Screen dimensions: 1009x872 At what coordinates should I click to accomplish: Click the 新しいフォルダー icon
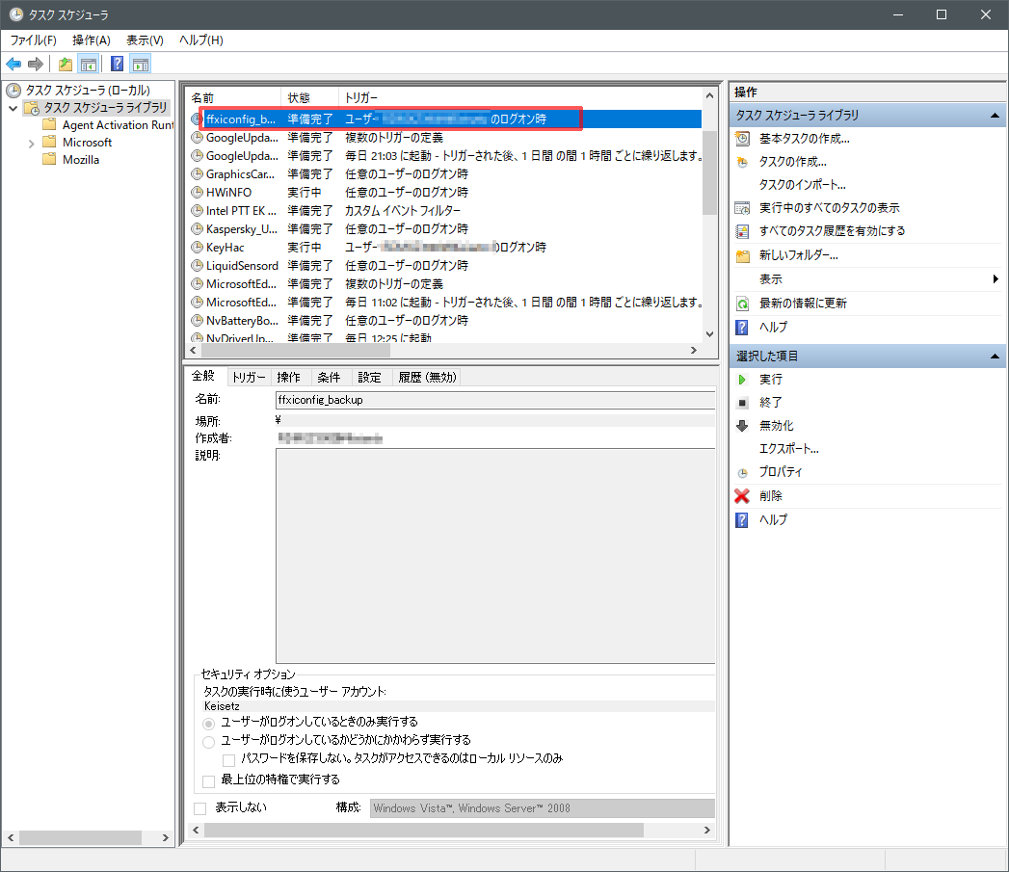point(742,255)
